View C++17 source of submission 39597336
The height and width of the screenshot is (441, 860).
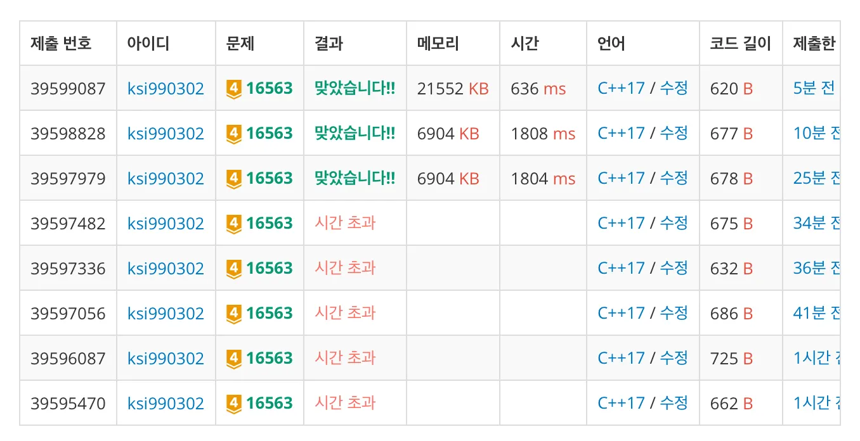(621, 269)
